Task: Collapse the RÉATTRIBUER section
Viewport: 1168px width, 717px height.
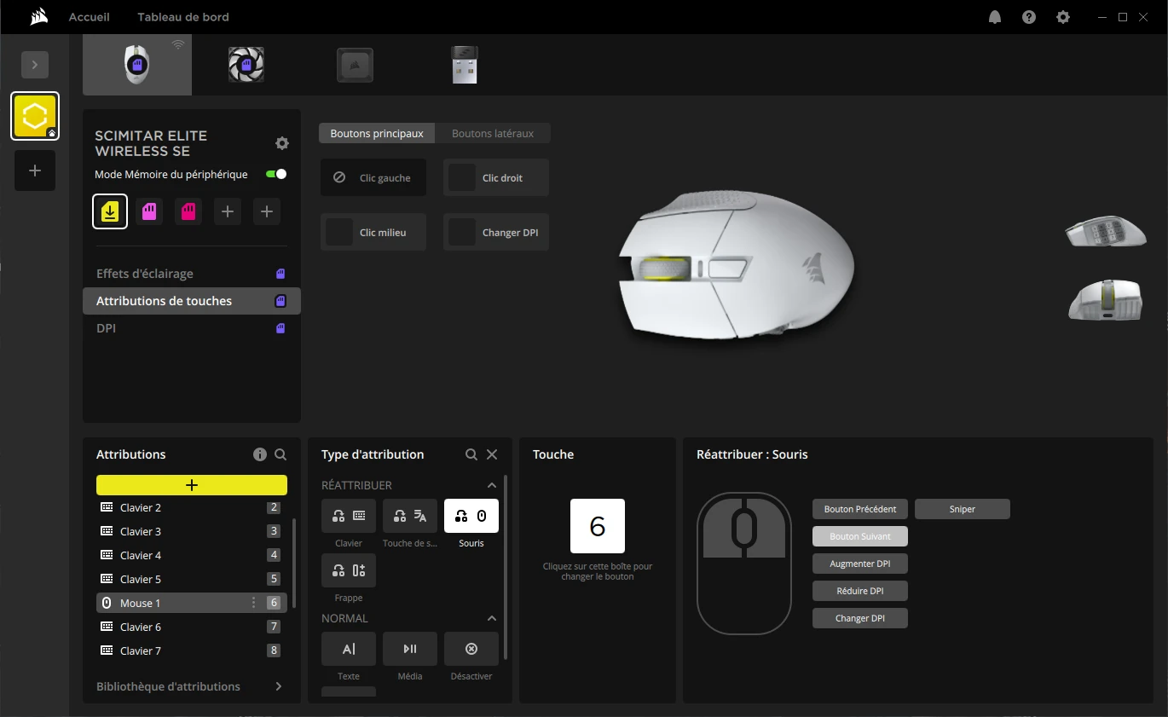Action: (x=492, y=485)
